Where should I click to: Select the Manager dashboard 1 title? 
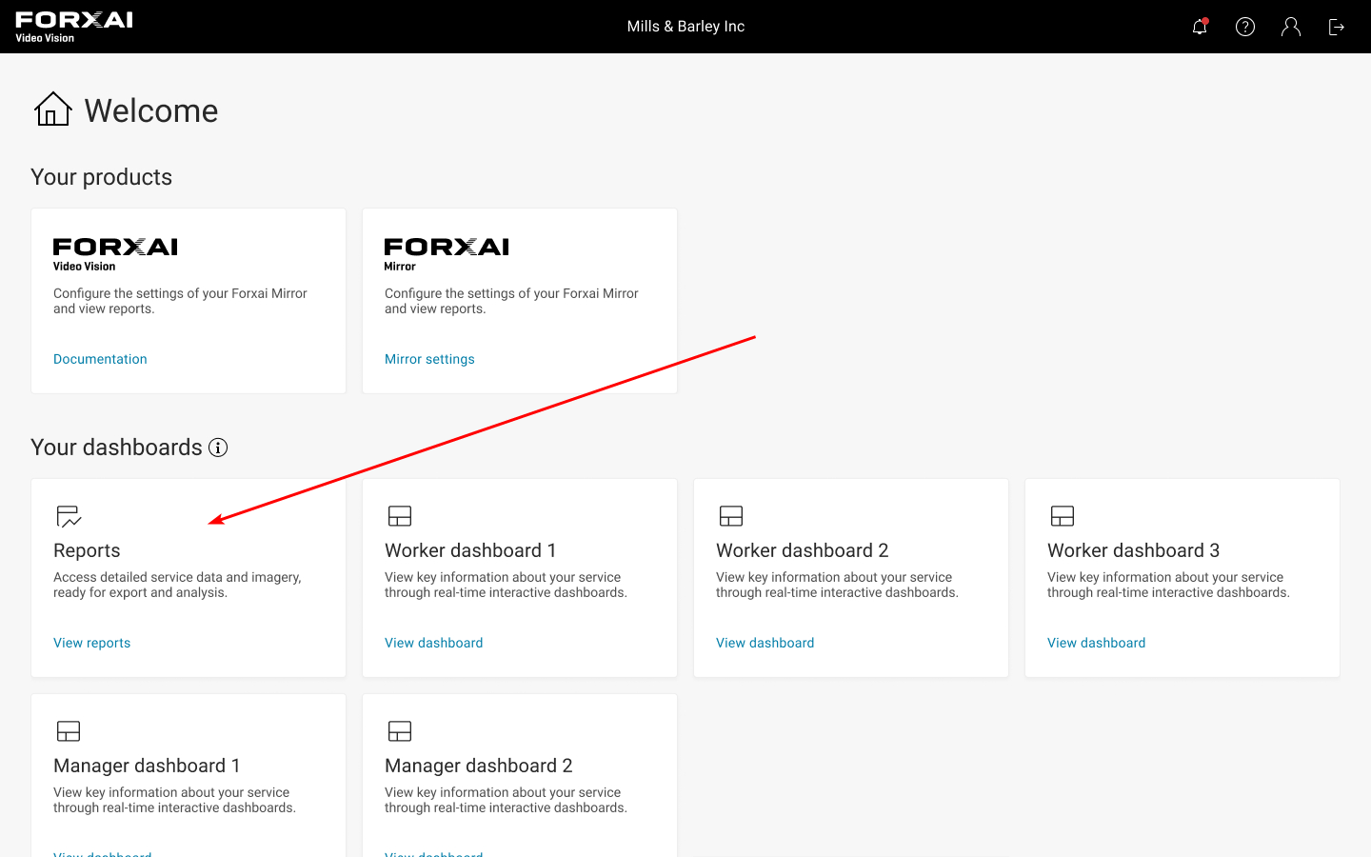tap(147, 766)
